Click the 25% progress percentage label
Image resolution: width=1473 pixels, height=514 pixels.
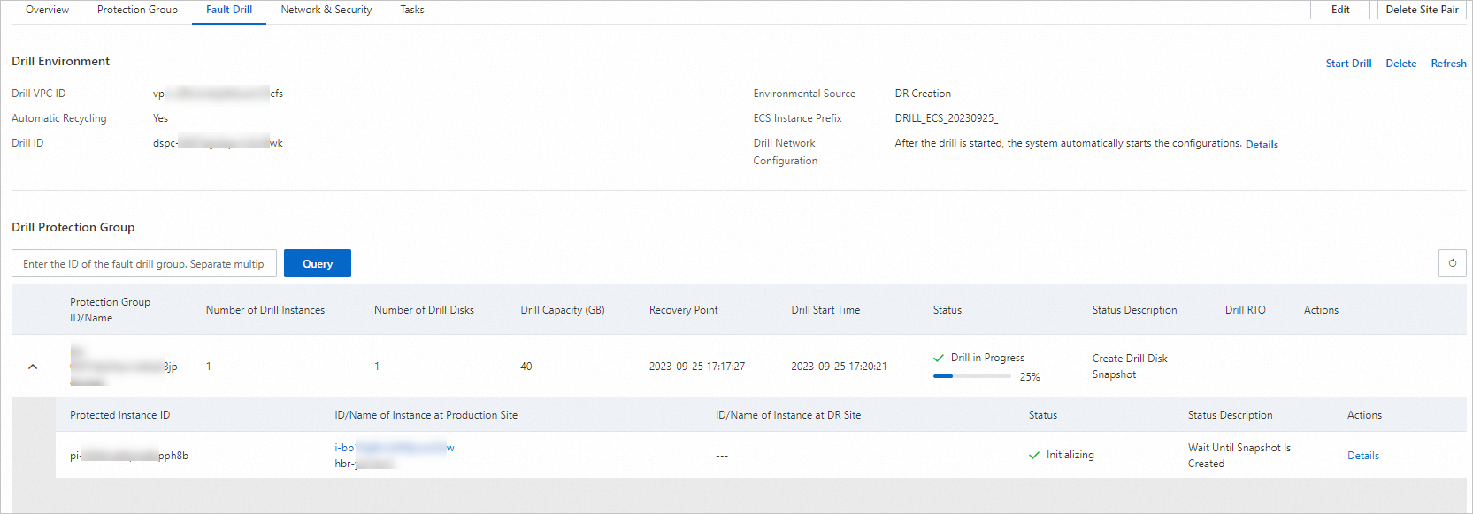click(1030, 377)
